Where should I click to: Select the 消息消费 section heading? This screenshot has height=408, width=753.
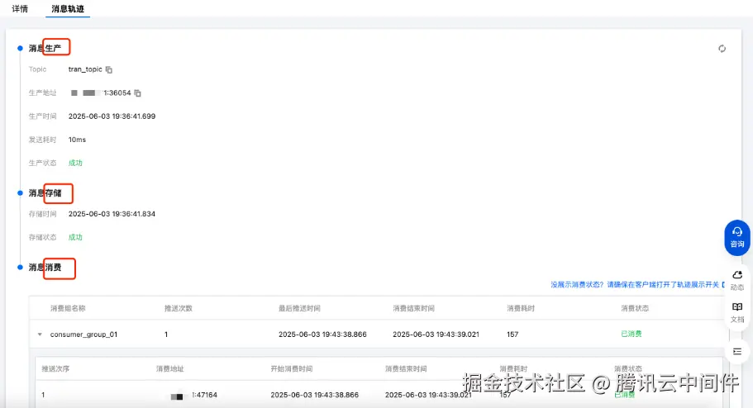45,268
